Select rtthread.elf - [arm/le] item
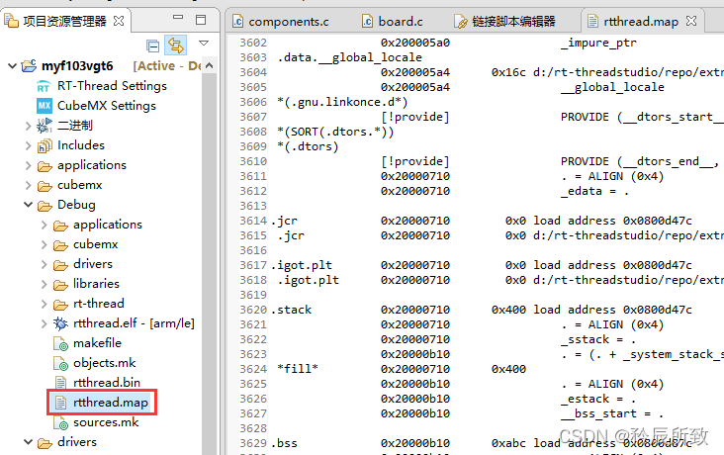 coord(134,323)
